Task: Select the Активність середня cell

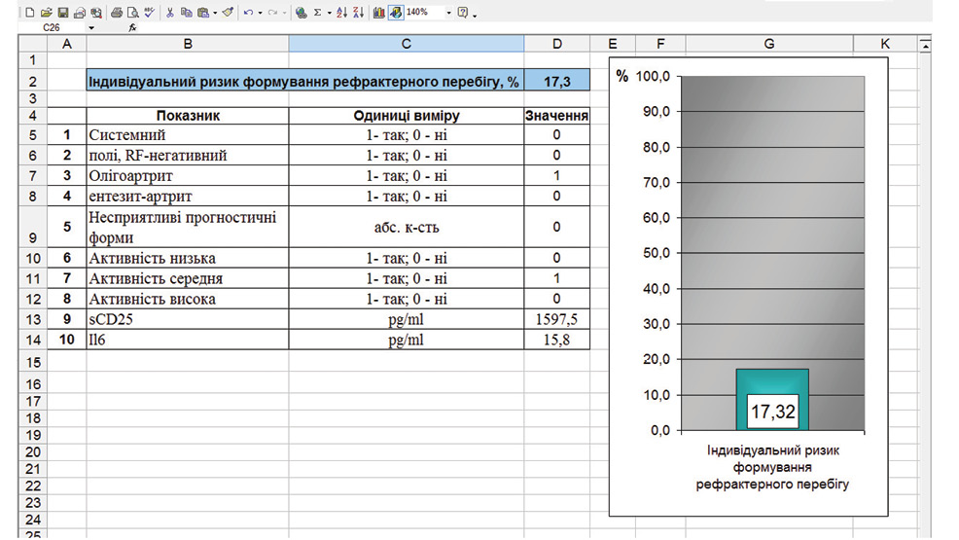Action: [x=188, y=278]
